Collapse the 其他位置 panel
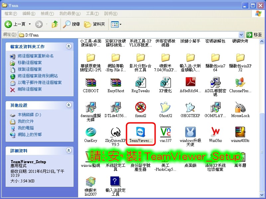This screenshot has height=199, width=266. click(x=69, y=105)
